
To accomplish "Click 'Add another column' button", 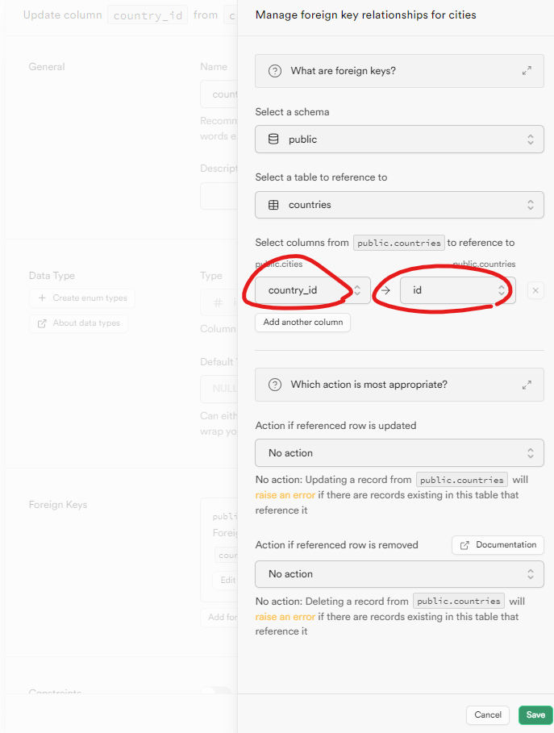I will click(303, 322).
